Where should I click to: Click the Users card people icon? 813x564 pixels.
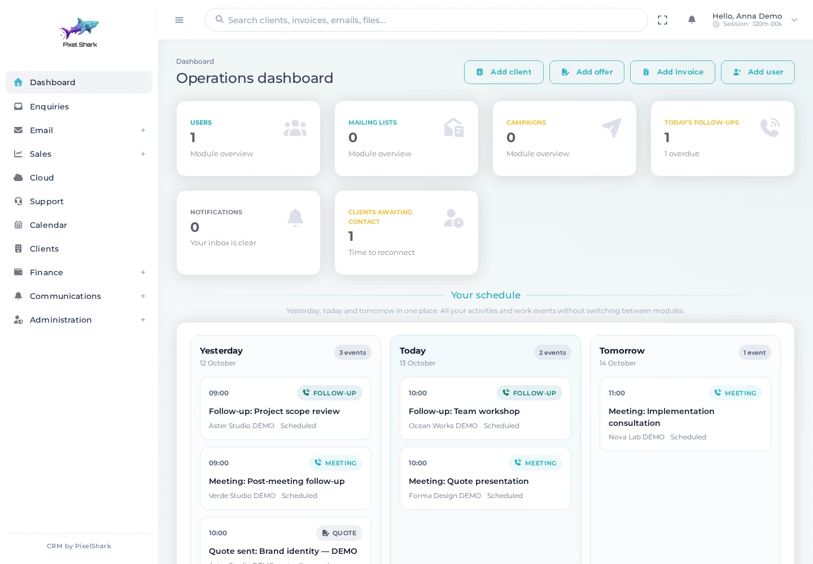(x=295, y=129)
